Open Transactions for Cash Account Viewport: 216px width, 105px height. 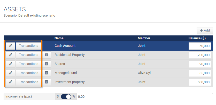[x=28, y=46]
